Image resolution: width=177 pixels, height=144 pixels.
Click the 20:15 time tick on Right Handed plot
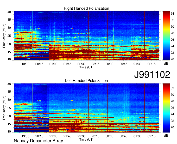[x=39, y=64]
